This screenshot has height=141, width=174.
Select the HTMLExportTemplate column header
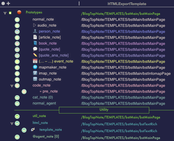127,4
